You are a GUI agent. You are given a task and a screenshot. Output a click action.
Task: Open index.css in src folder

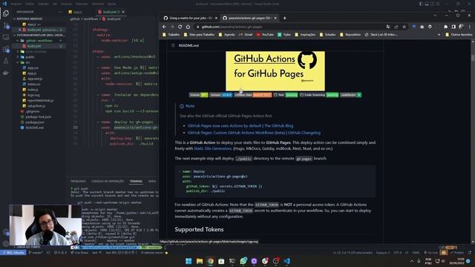pos(33,84)
